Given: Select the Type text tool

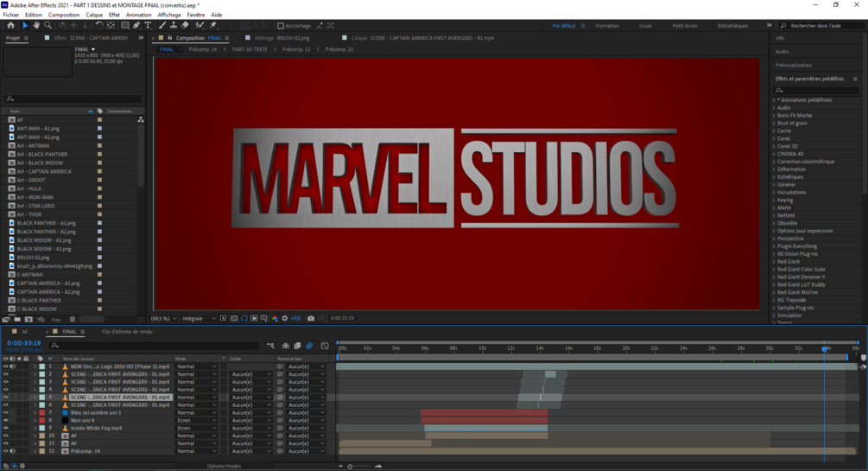Looking at the screenshot, I should (148, 25).
